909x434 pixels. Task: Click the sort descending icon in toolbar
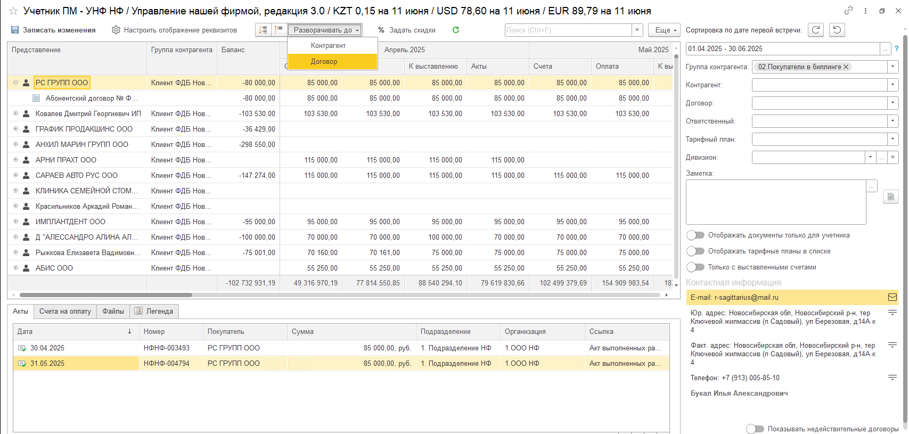(x=263, y=30)
